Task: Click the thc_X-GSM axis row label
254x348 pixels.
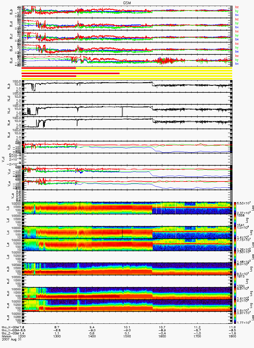Action: [x=10, y=327]
